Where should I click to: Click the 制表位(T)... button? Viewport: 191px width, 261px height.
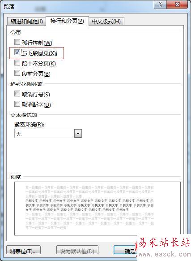click(x=23, y=250)
